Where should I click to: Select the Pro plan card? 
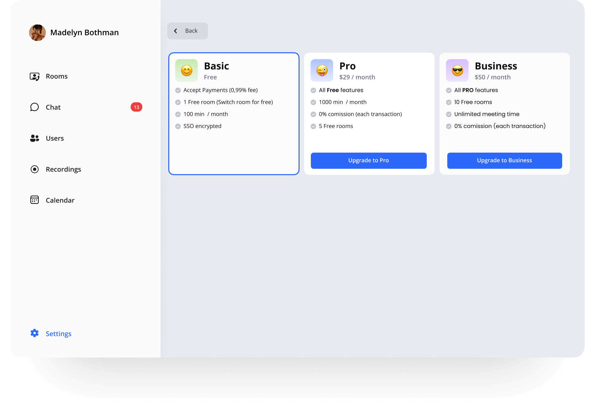coord(369,113)
